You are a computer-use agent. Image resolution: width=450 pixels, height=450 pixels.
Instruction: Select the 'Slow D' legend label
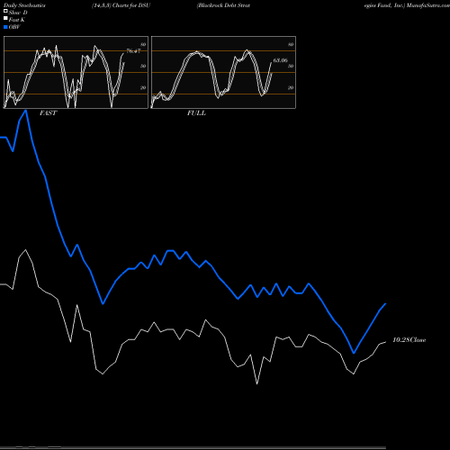point(18,13)
